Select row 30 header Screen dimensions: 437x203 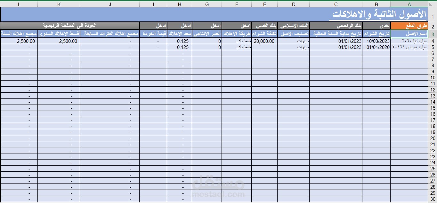pyautogui.click(x=432, y=199)
